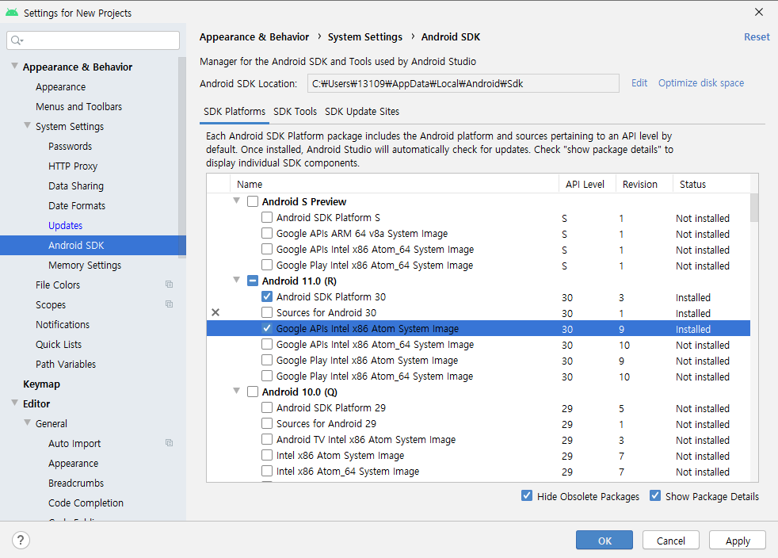778x558 pixels.
Task: Collapse the Editor section in sidebar
Action: [15, 403]
